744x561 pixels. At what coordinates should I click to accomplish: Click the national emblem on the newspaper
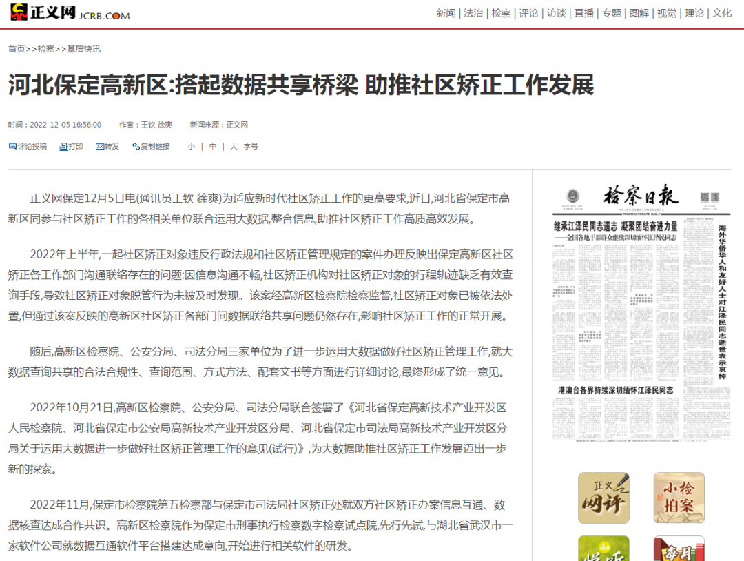[572, 196]
